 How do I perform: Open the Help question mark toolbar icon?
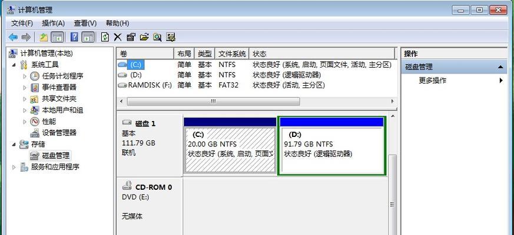(74, 37)
